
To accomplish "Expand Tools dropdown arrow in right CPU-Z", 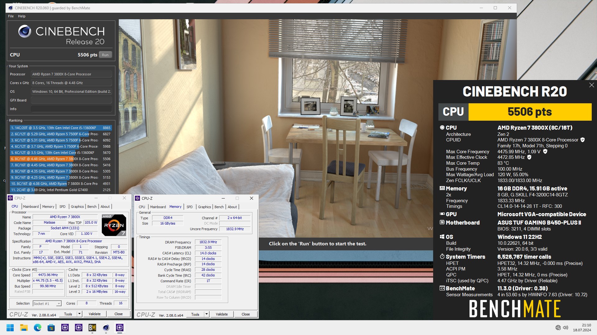I will pos(206,315).
